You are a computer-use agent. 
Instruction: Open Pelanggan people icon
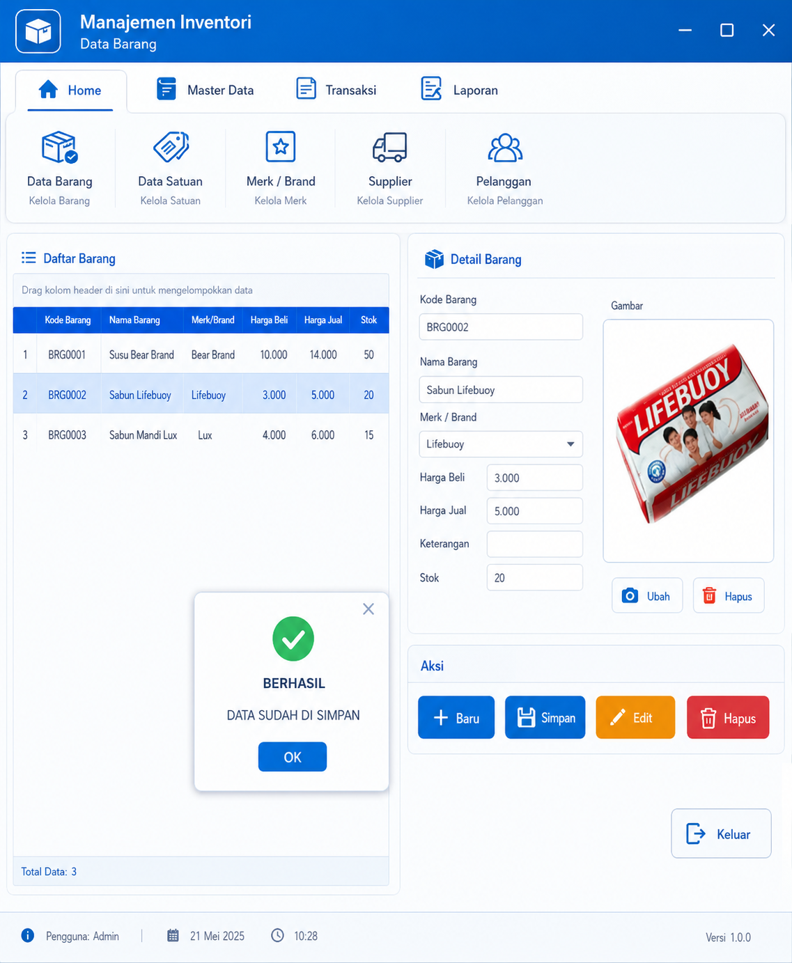505,147
